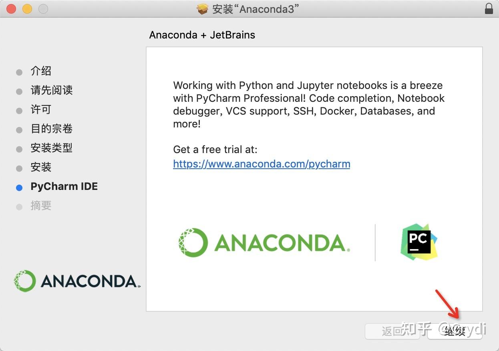Click the large Anaconda logo in content
This screenshot has width=499, height=351.
pos(264,242)
